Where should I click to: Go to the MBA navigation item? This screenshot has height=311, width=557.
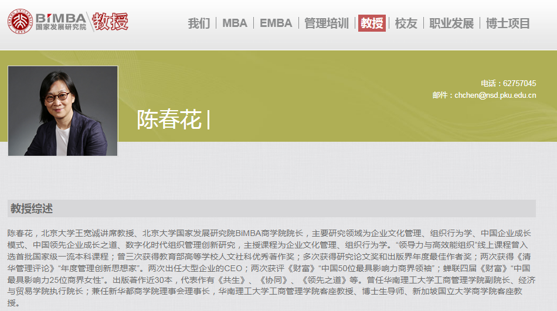(235, 23)
